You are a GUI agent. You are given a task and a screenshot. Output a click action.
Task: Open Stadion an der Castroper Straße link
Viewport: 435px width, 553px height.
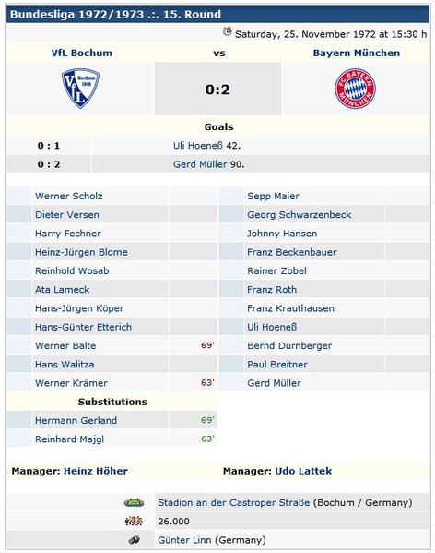click(234, 502)
